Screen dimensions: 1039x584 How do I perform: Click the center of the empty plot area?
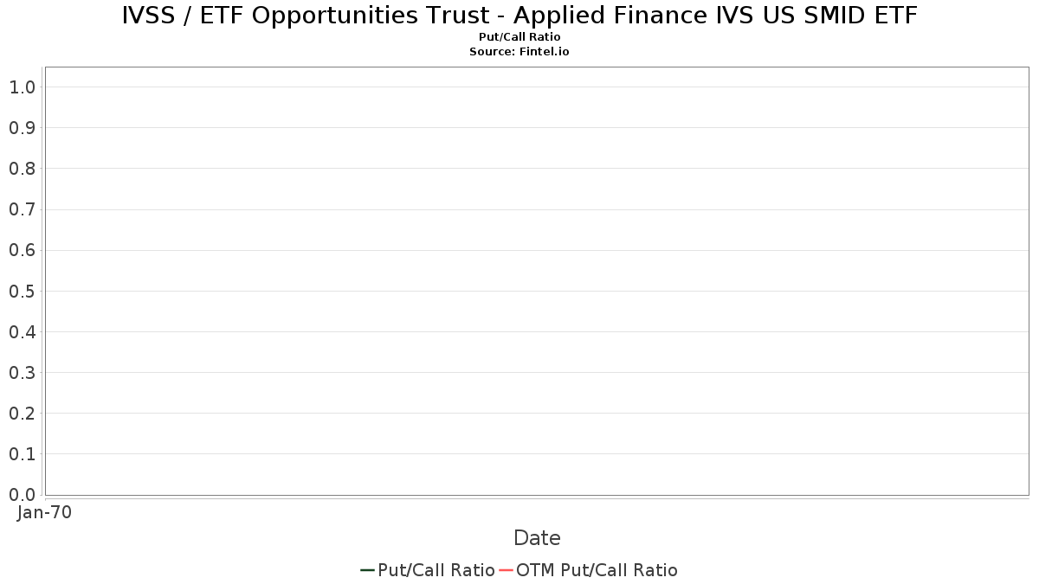(x=537, y=281)
